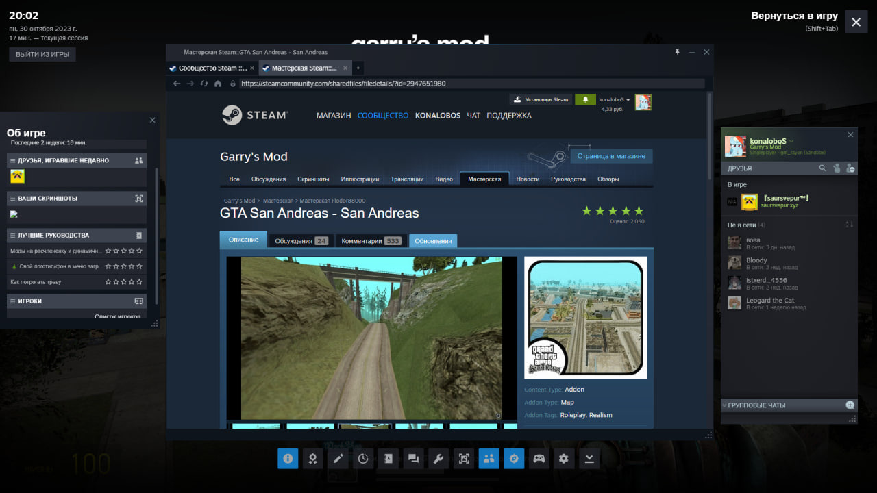Click the add friend icon
Image resolution: width=877 pixels, height=493 pixels.
(850, 168)
